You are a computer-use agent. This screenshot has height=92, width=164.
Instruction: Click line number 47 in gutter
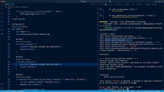click(9, 64)
